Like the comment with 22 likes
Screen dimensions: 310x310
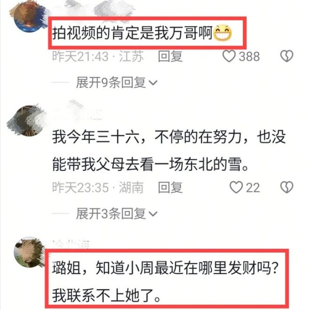click(236, 187)
